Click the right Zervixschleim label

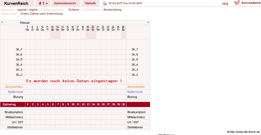(x=136, y=87)
